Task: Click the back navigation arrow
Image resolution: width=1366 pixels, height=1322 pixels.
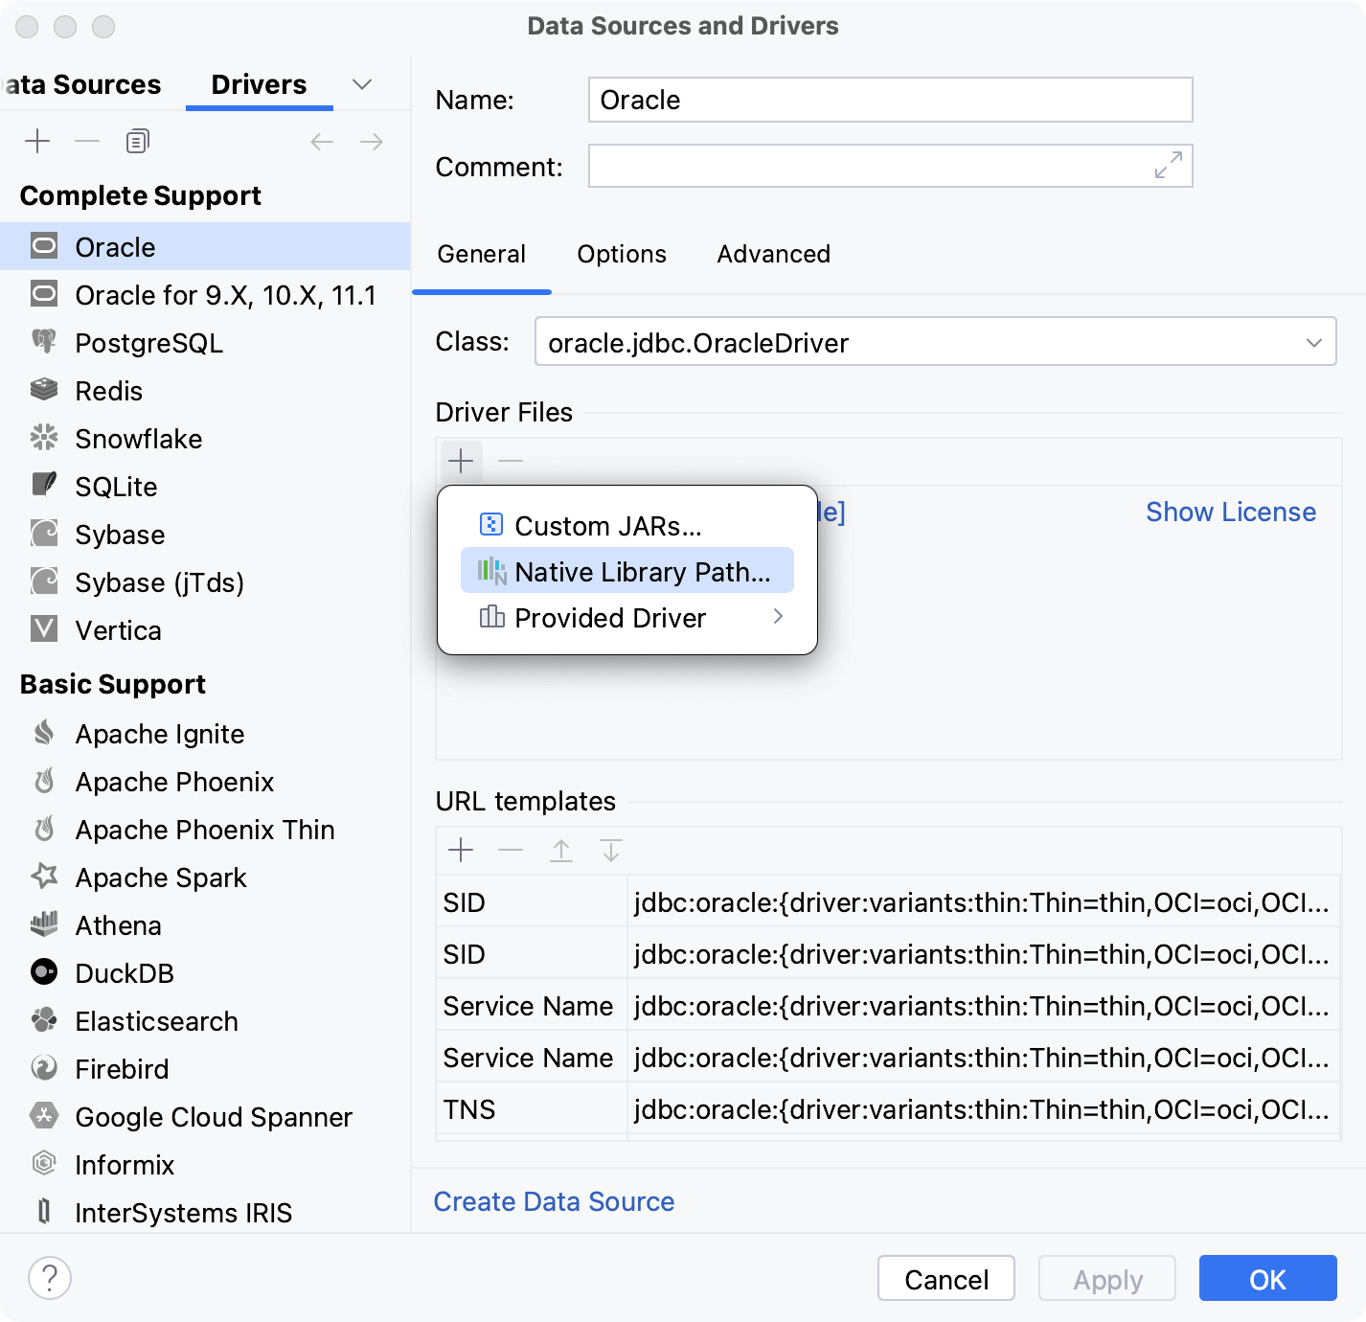Action: [x=322, y=140]
